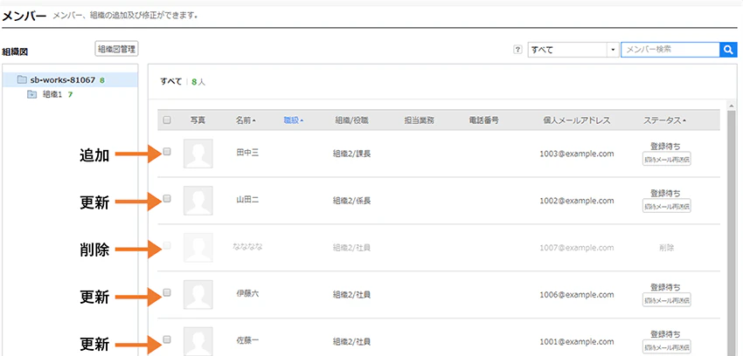Resend invite mail for 1003@example.com
This screenshot has height=356, width=743.
click(667, 160)
